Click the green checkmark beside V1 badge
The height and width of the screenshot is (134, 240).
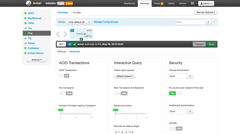[75, 44]
